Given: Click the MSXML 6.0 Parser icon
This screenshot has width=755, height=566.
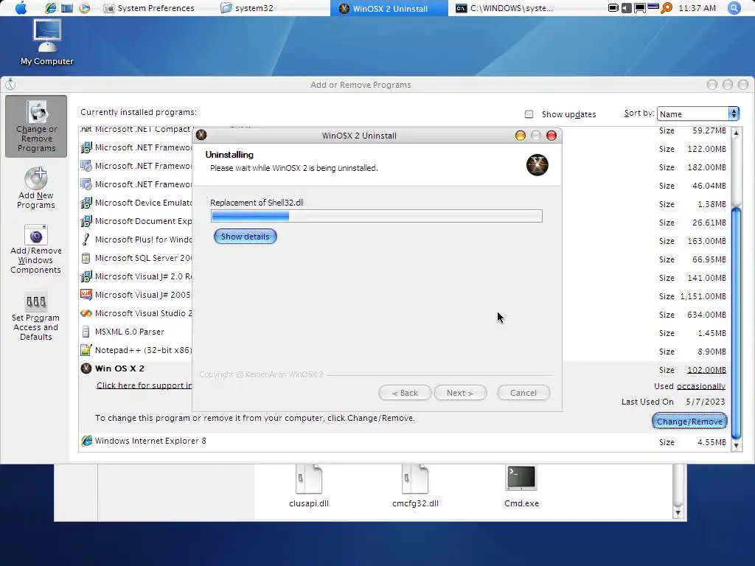Looking at the screenshot, I should [x=86, y=332].
